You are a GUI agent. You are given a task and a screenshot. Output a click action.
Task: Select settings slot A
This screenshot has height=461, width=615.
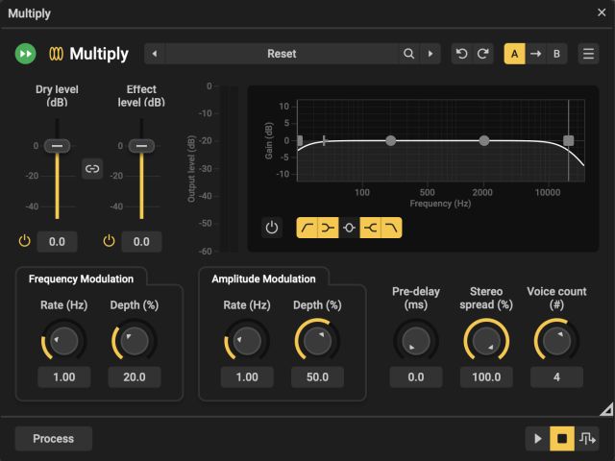click(x=515, y=54)
